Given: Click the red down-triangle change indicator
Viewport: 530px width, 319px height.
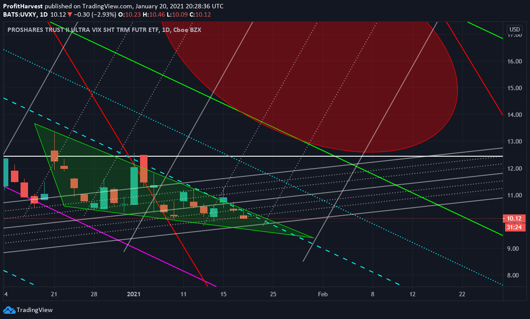Looking at the screenshot, I should pos(70,14).
